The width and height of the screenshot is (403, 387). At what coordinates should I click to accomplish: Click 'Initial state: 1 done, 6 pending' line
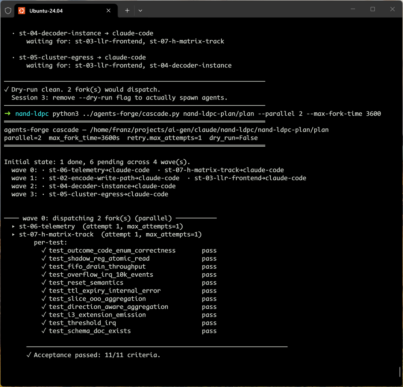[97, 162]
